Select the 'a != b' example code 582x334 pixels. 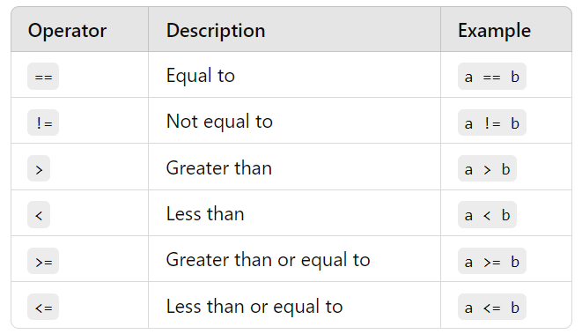tap(492, 122)
